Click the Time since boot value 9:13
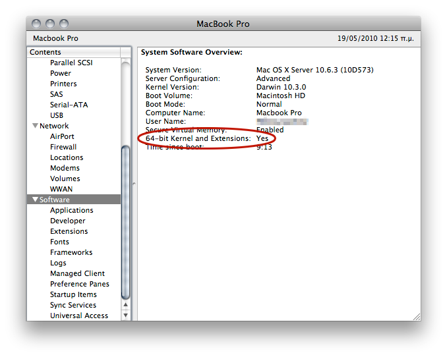The image size is (447, 357). pyautogui.click(x=264, y=147)
